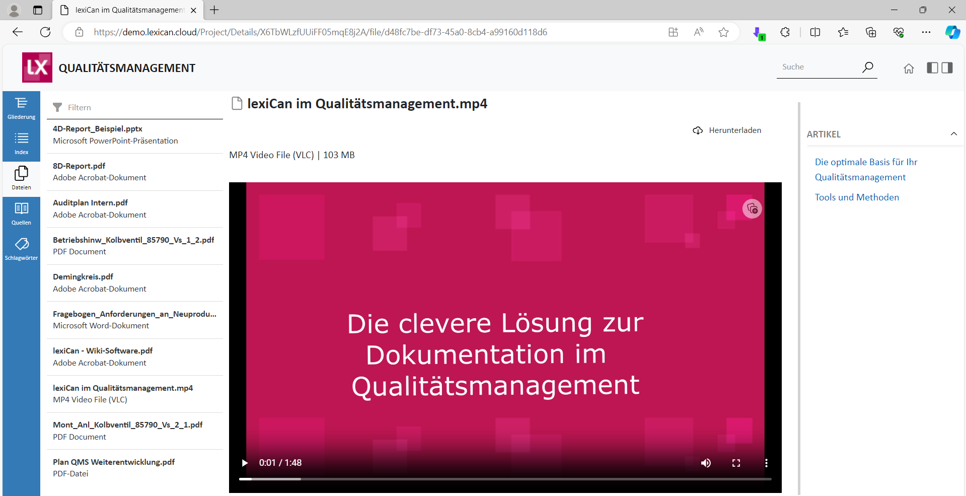Viewport: 966px width, 496px height.
Task: Switch to the Index sidebar view
Action: pyautogui.click(x=21, y=144)
